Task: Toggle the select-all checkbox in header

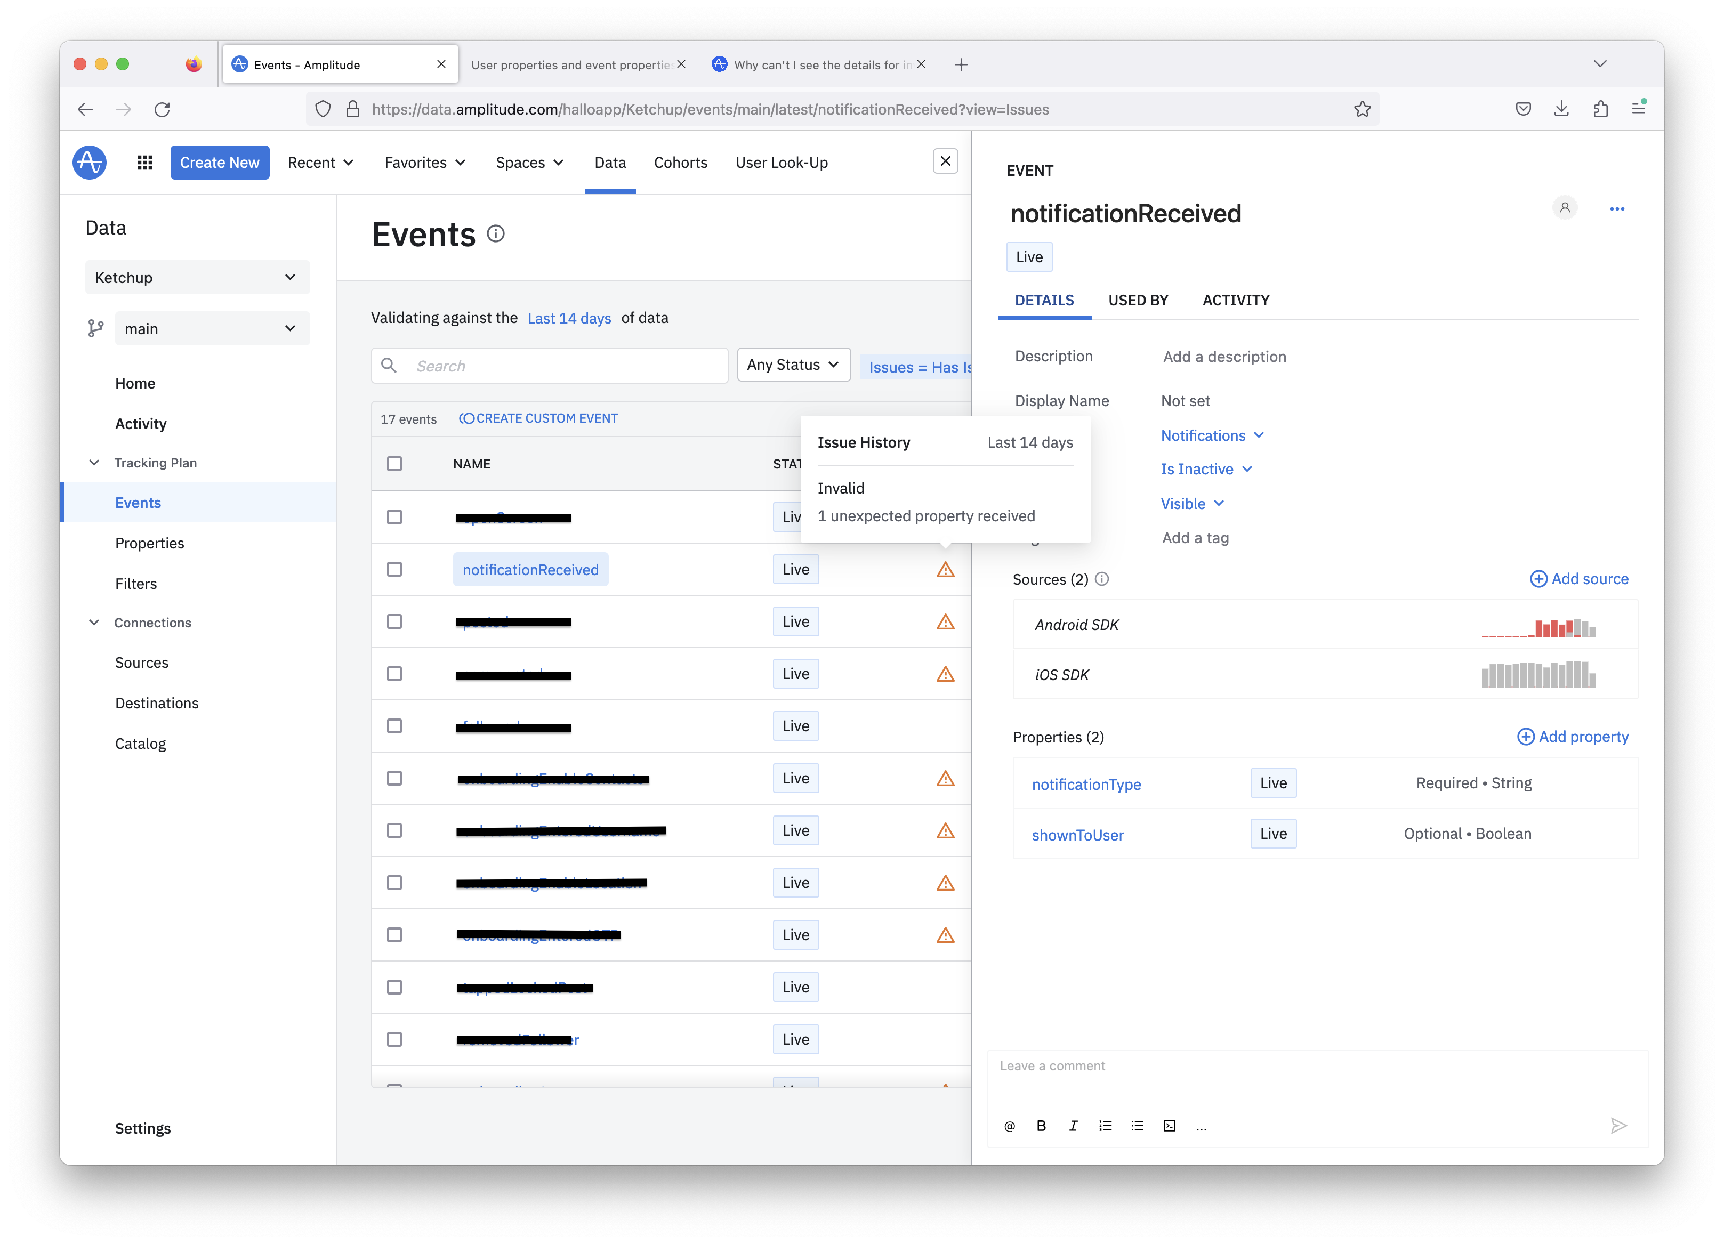Action: tap(394, 464)
